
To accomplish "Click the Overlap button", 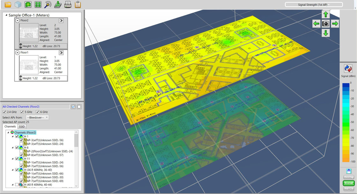I will [348, 177].
